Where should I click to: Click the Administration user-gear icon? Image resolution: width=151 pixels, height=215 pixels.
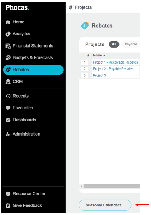pos(8,134)
